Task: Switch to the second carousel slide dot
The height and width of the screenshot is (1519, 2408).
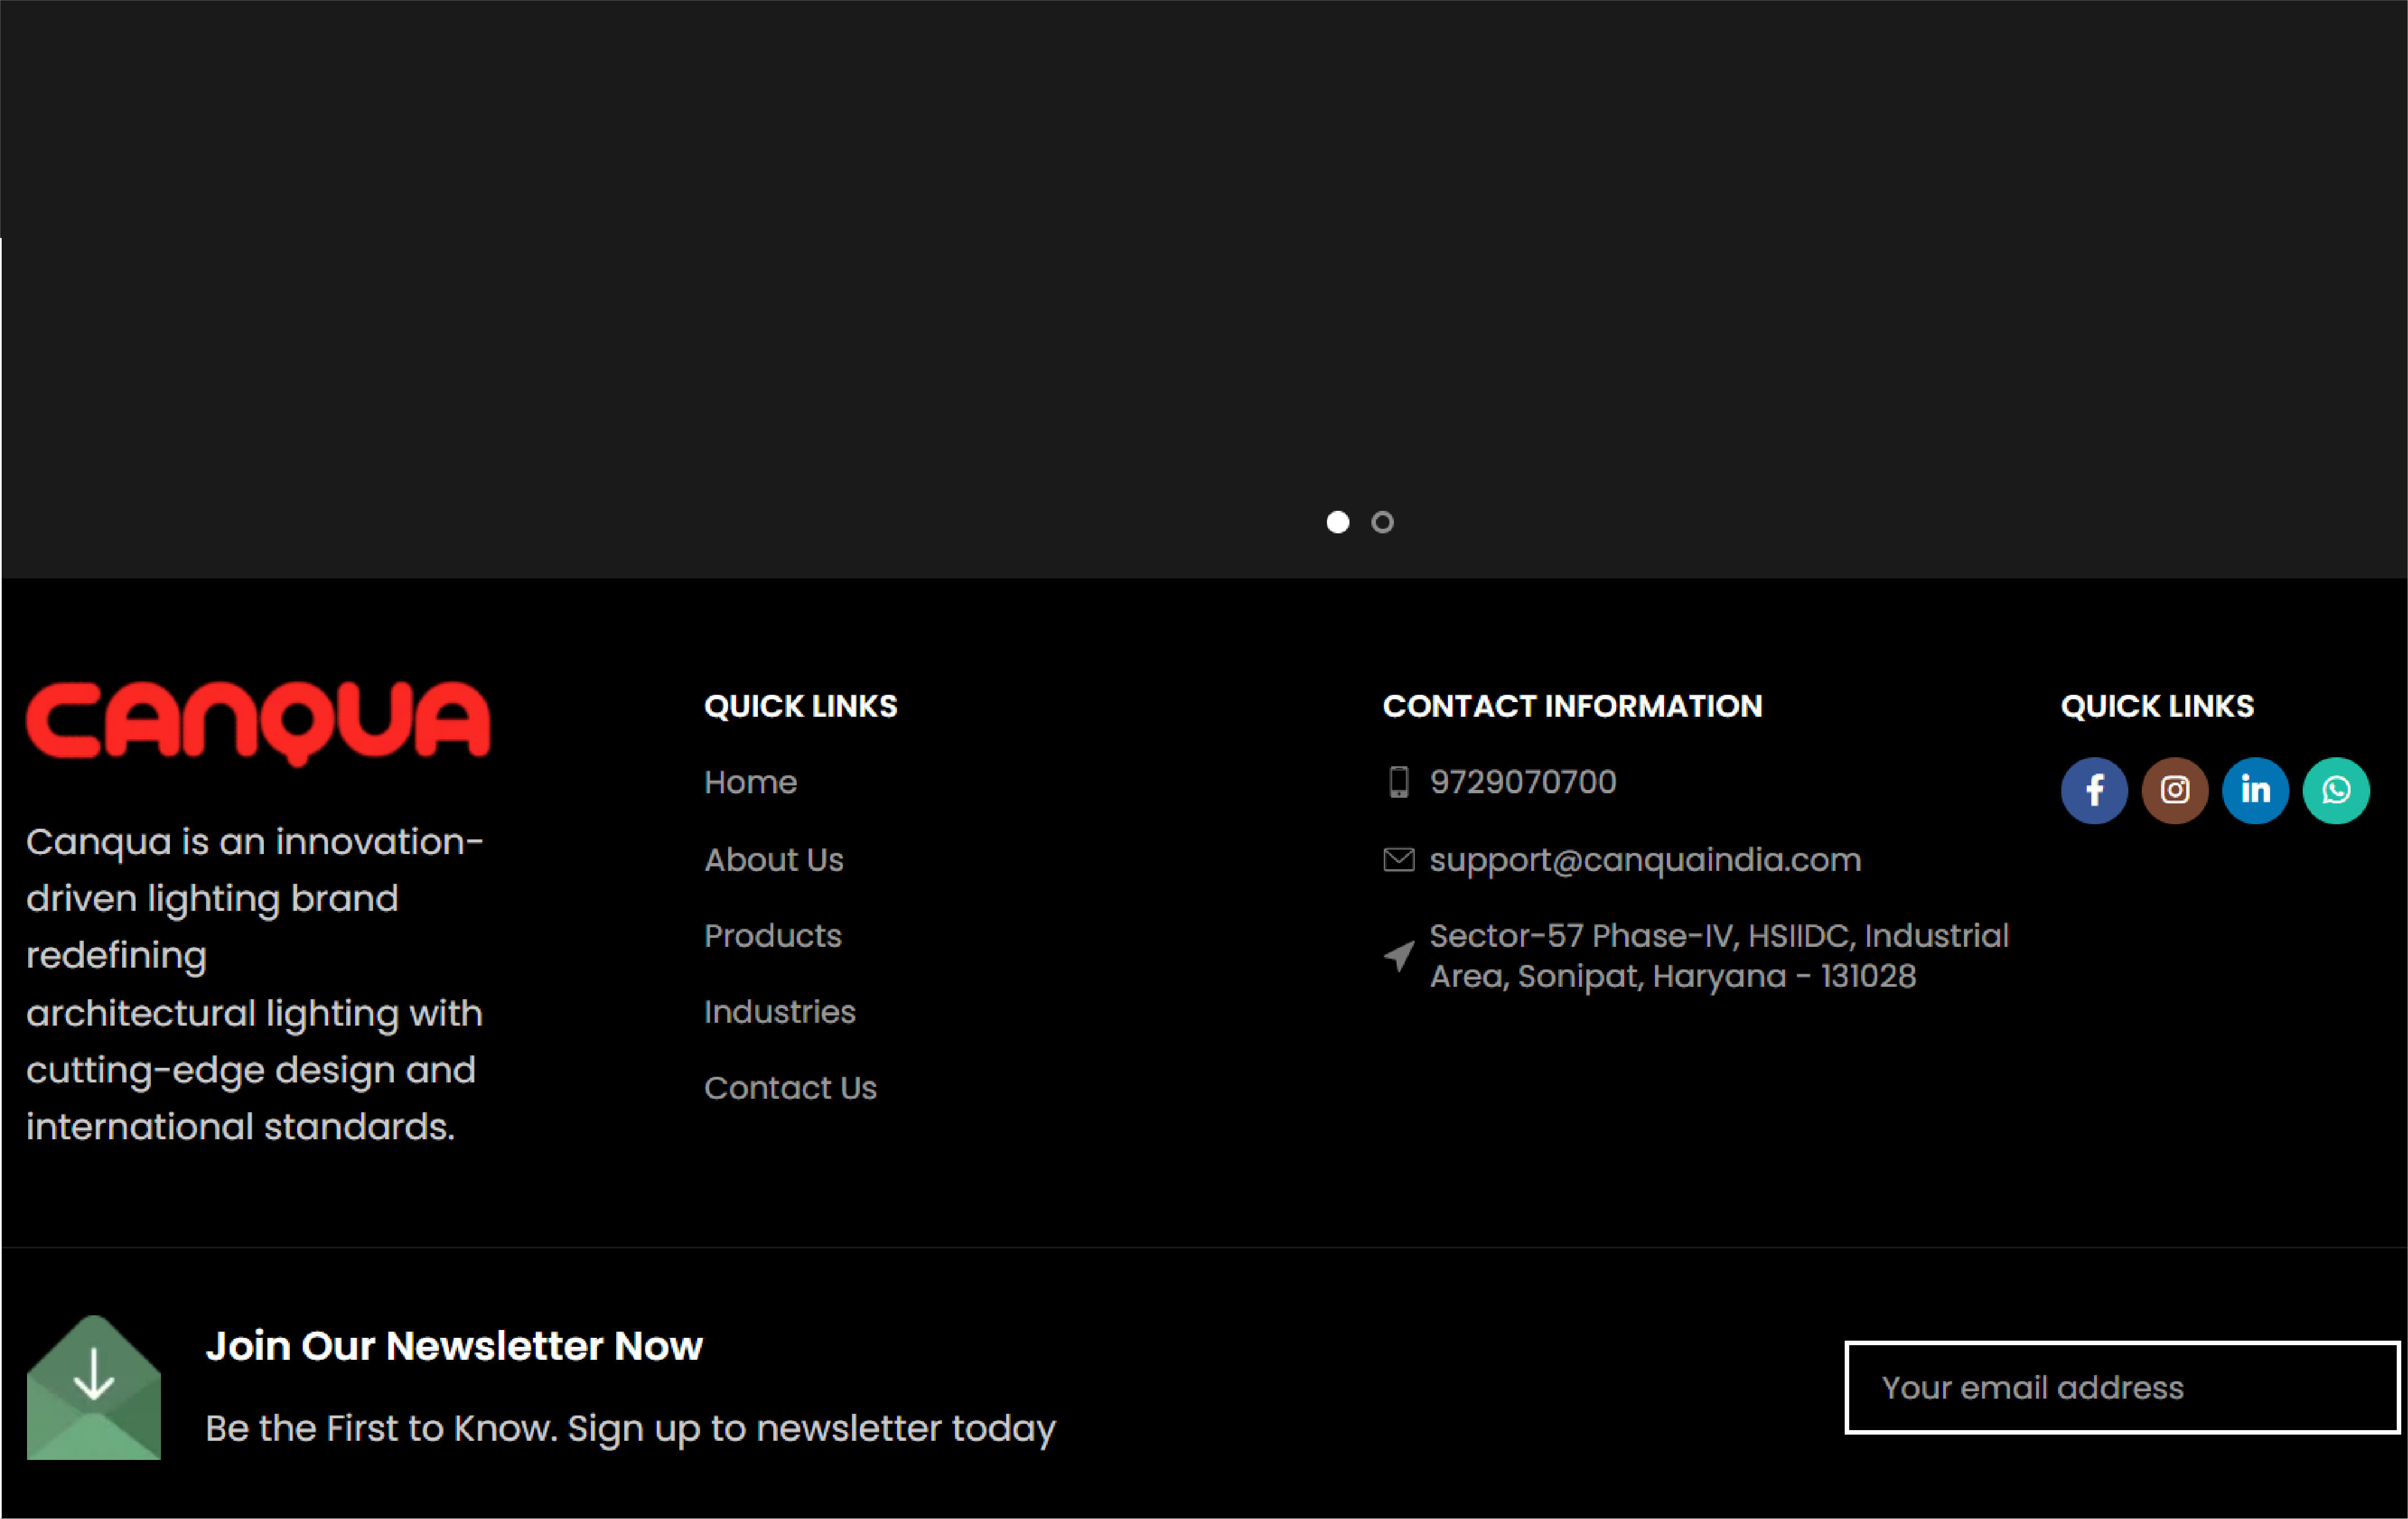Action: coord(1382,522)
